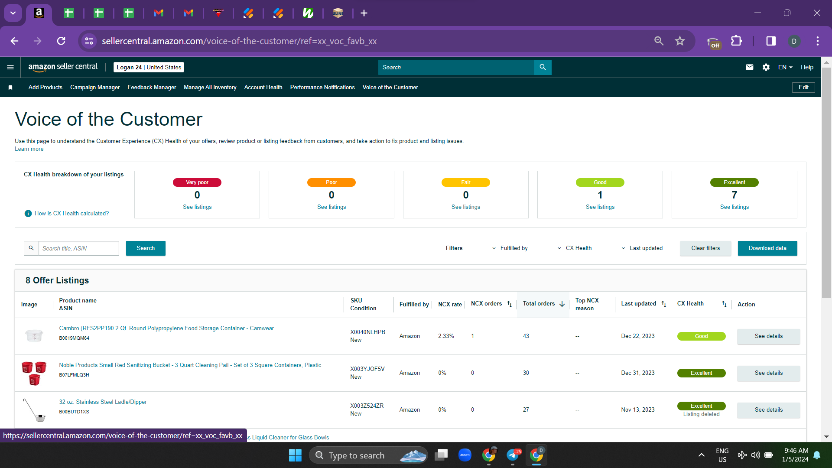Open the EN language dropdown

tap(785, 67)
